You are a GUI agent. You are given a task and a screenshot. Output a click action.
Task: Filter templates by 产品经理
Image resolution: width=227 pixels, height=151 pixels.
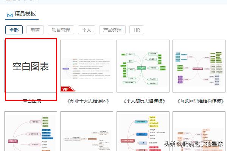tap(112, 30)
